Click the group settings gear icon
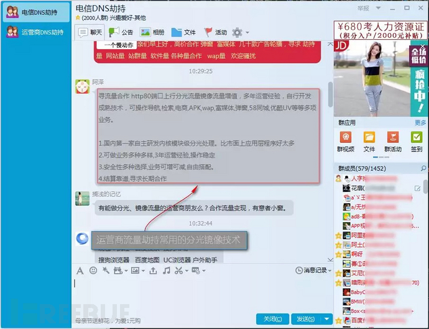Image resolution: width=429 pixels, height=329 pixels. pyautogui.click(x=238, y=32)
